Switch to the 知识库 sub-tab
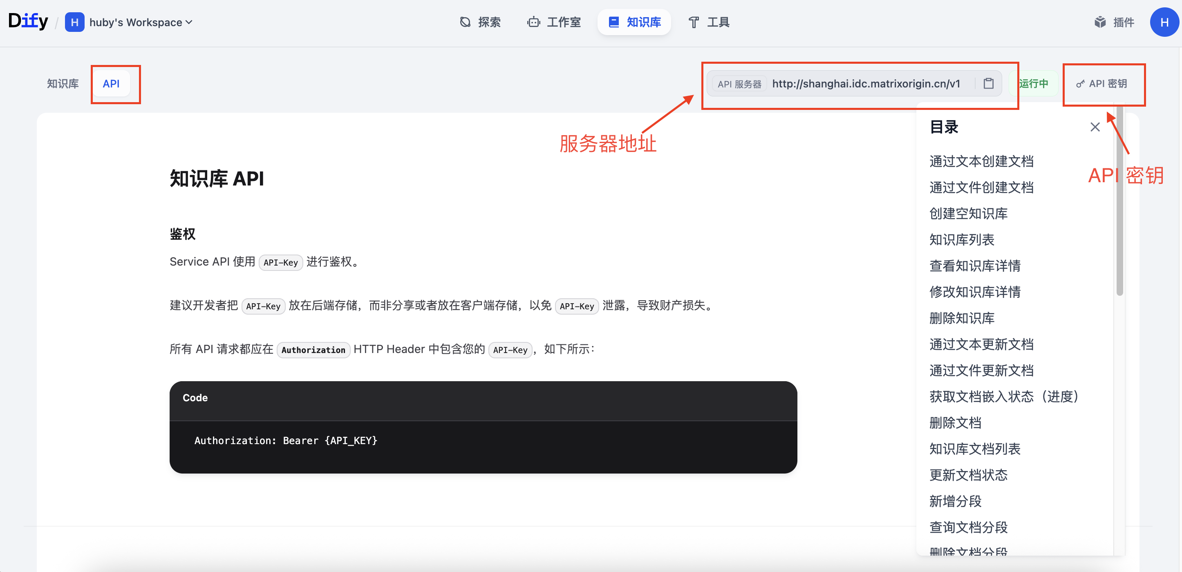1182x572 pixels. click(x=63, y=83)
